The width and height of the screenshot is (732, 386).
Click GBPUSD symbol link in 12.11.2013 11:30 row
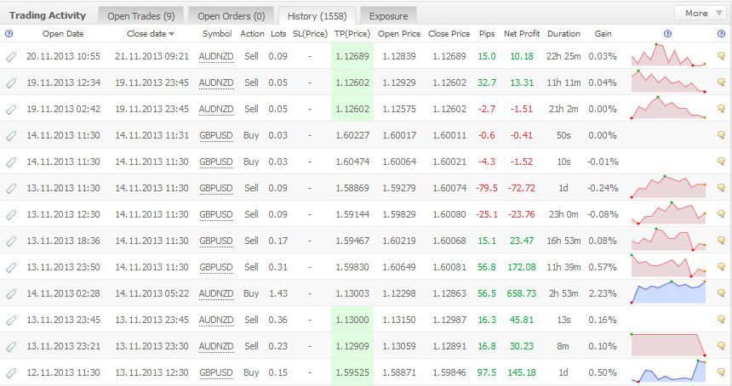(215, 372)
